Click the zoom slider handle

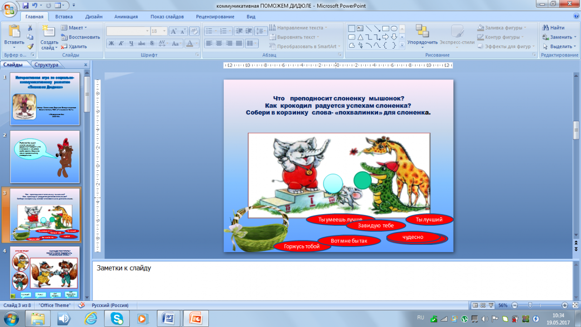[x=530, y=305]
